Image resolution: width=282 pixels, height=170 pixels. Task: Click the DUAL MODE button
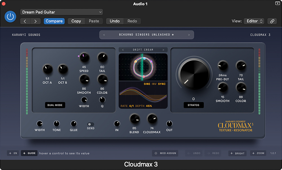[x=55, y=105]
